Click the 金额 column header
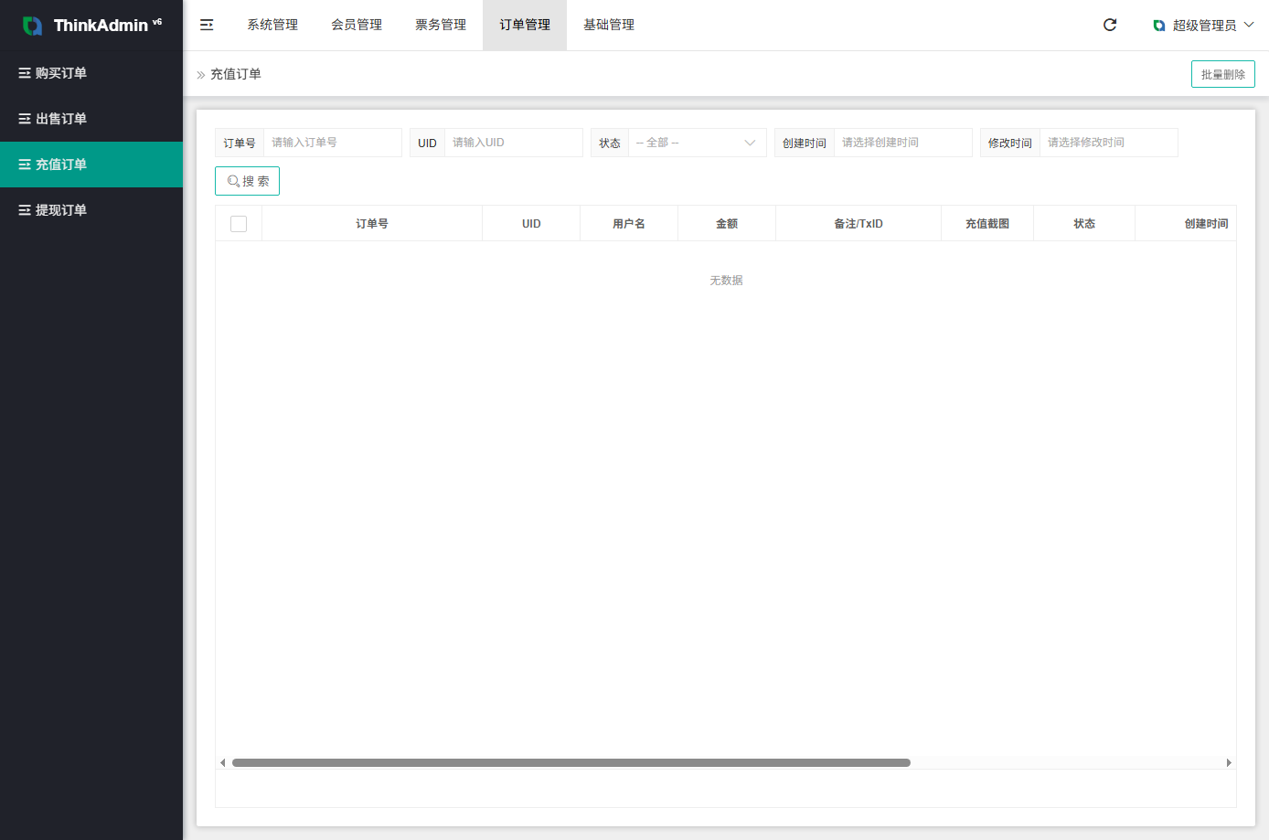Screen dimensions: 1269x840 click(727, 224)
